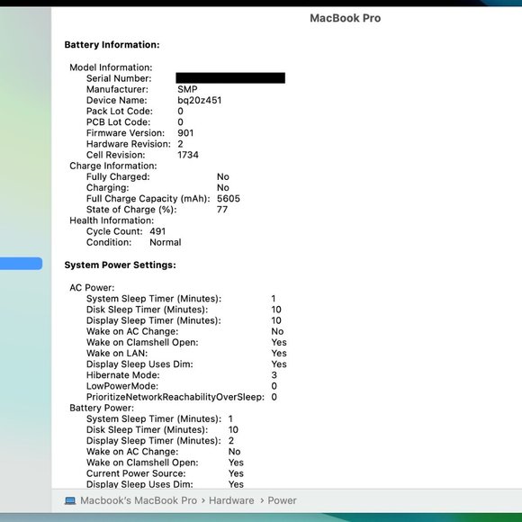The height and width of the screenshot is (522, 522).
Task: Click the PrioritizeNetworkReachabilityOverSleep label
Action: [175, 397]
